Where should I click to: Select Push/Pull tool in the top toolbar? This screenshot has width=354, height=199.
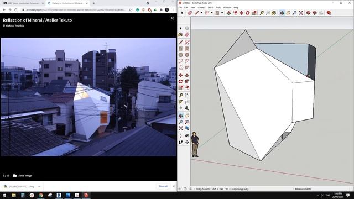(228, 13)
